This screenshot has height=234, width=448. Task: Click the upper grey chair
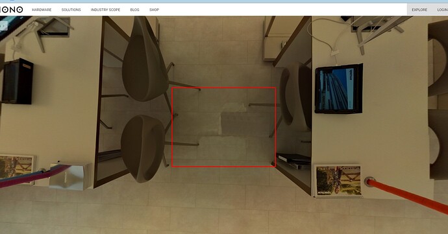[145, 60]
